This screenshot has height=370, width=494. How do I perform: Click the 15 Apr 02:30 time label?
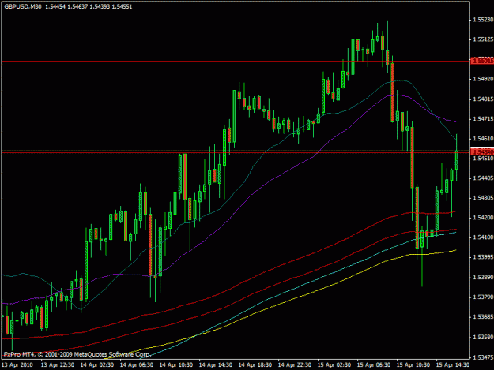point(334,365)
